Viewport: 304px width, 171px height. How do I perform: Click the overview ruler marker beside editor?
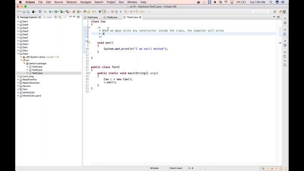tap(280, 43)
